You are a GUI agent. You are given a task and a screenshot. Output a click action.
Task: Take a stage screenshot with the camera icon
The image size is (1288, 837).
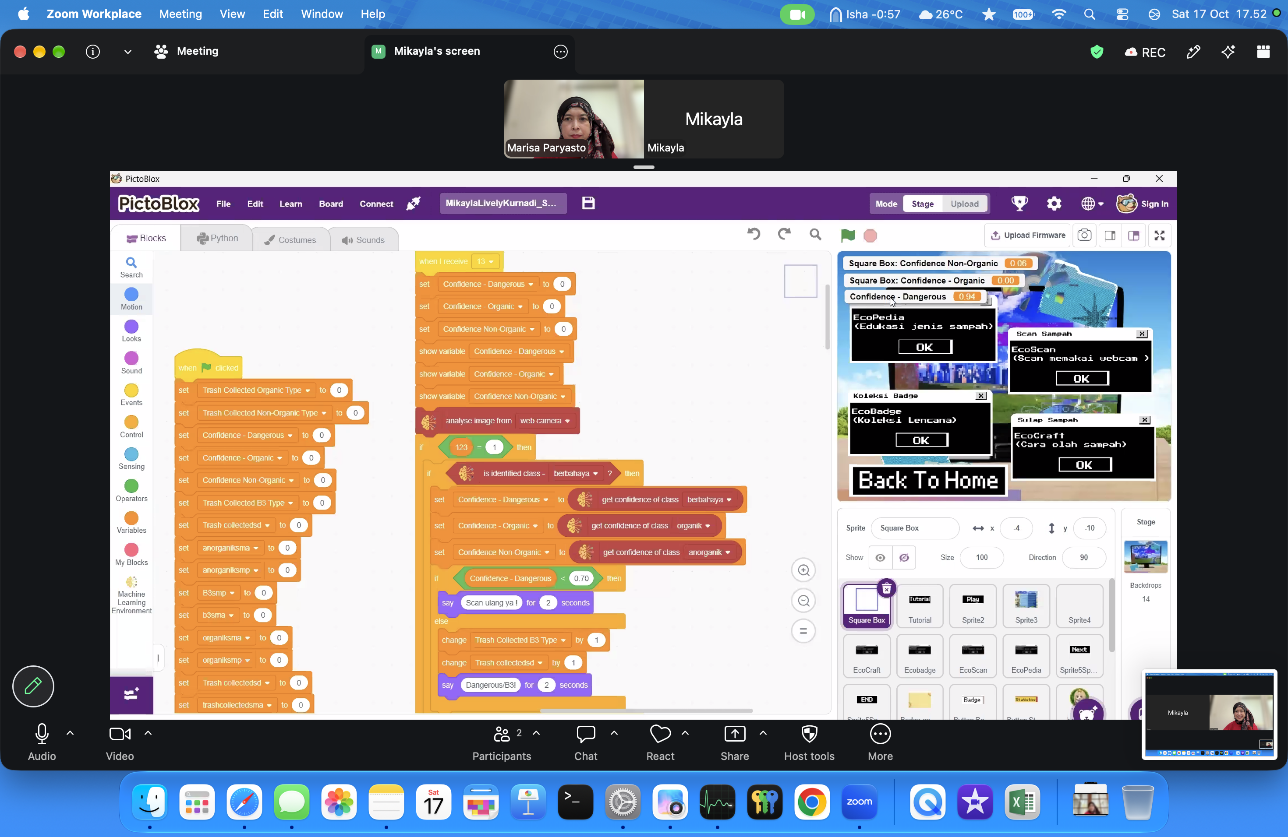[1084, 235]
